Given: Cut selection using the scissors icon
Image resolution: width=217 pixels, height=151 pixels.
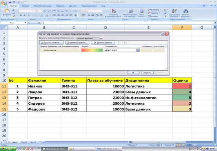Looking at the screenshot, I should [13, 10].
